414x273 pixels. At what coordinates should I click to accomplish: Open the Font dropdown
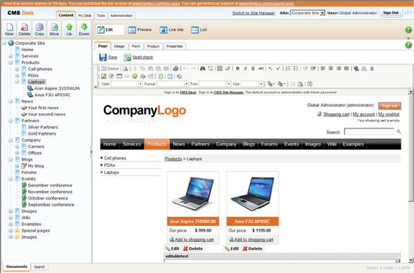pos(215,84)
